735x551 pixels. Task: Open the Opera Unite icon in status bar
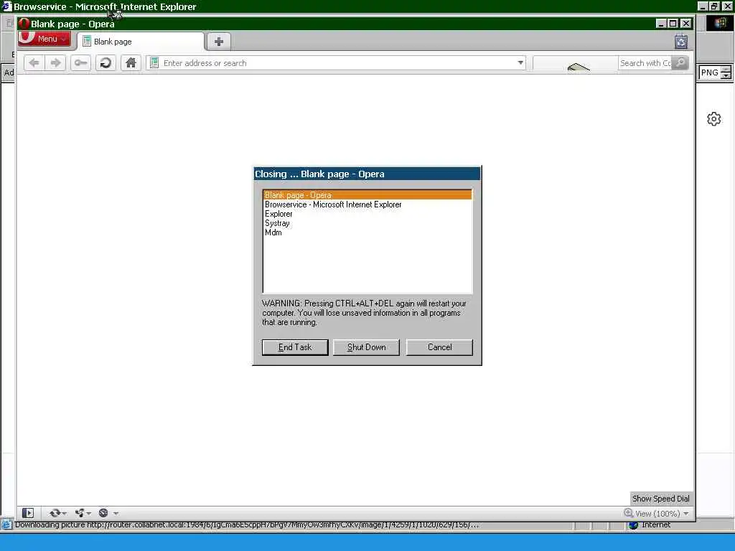coord(80,513)
